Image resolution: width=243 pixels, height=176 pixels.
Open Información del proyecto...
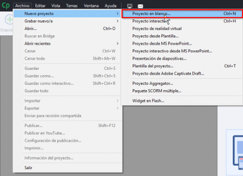[x=67, y=158]
